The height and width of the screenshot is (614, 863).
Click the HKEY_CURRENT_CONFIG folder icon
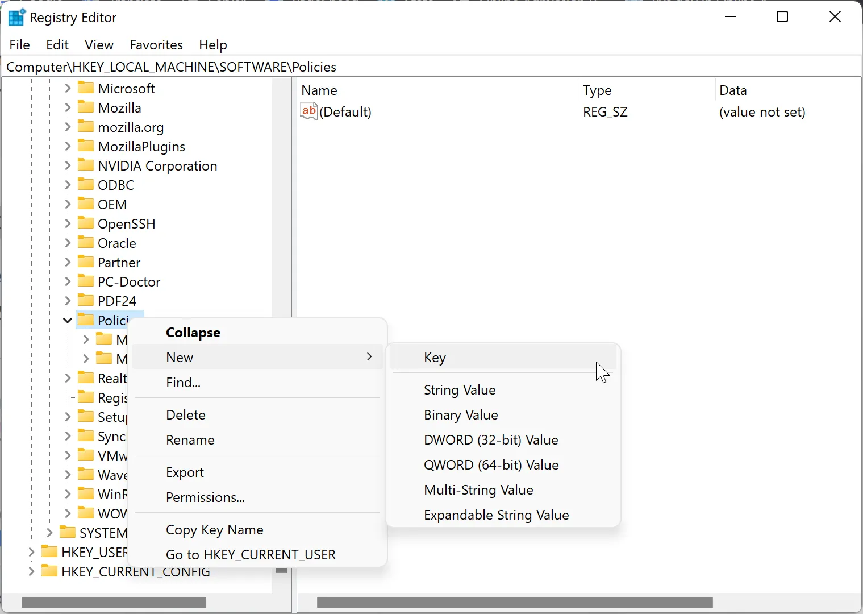pos(49,571)
